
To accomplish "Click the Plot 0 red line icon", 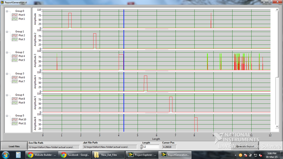I will 15,15.
